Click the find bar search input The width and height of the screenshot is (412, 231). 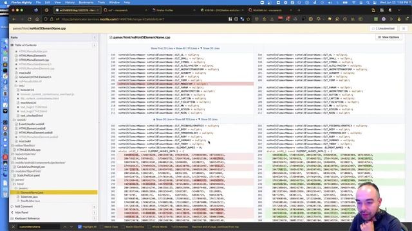pos(39,227)
